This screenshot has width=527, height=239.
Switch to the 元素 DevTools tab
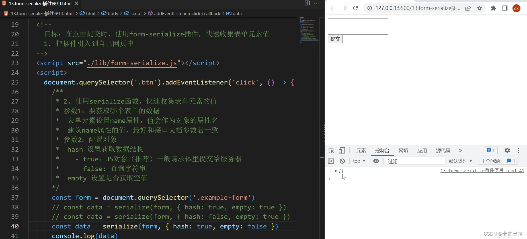tap(361, 151)
